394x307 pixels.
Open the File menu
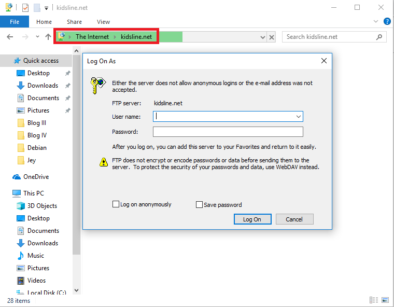click(15, 22)
